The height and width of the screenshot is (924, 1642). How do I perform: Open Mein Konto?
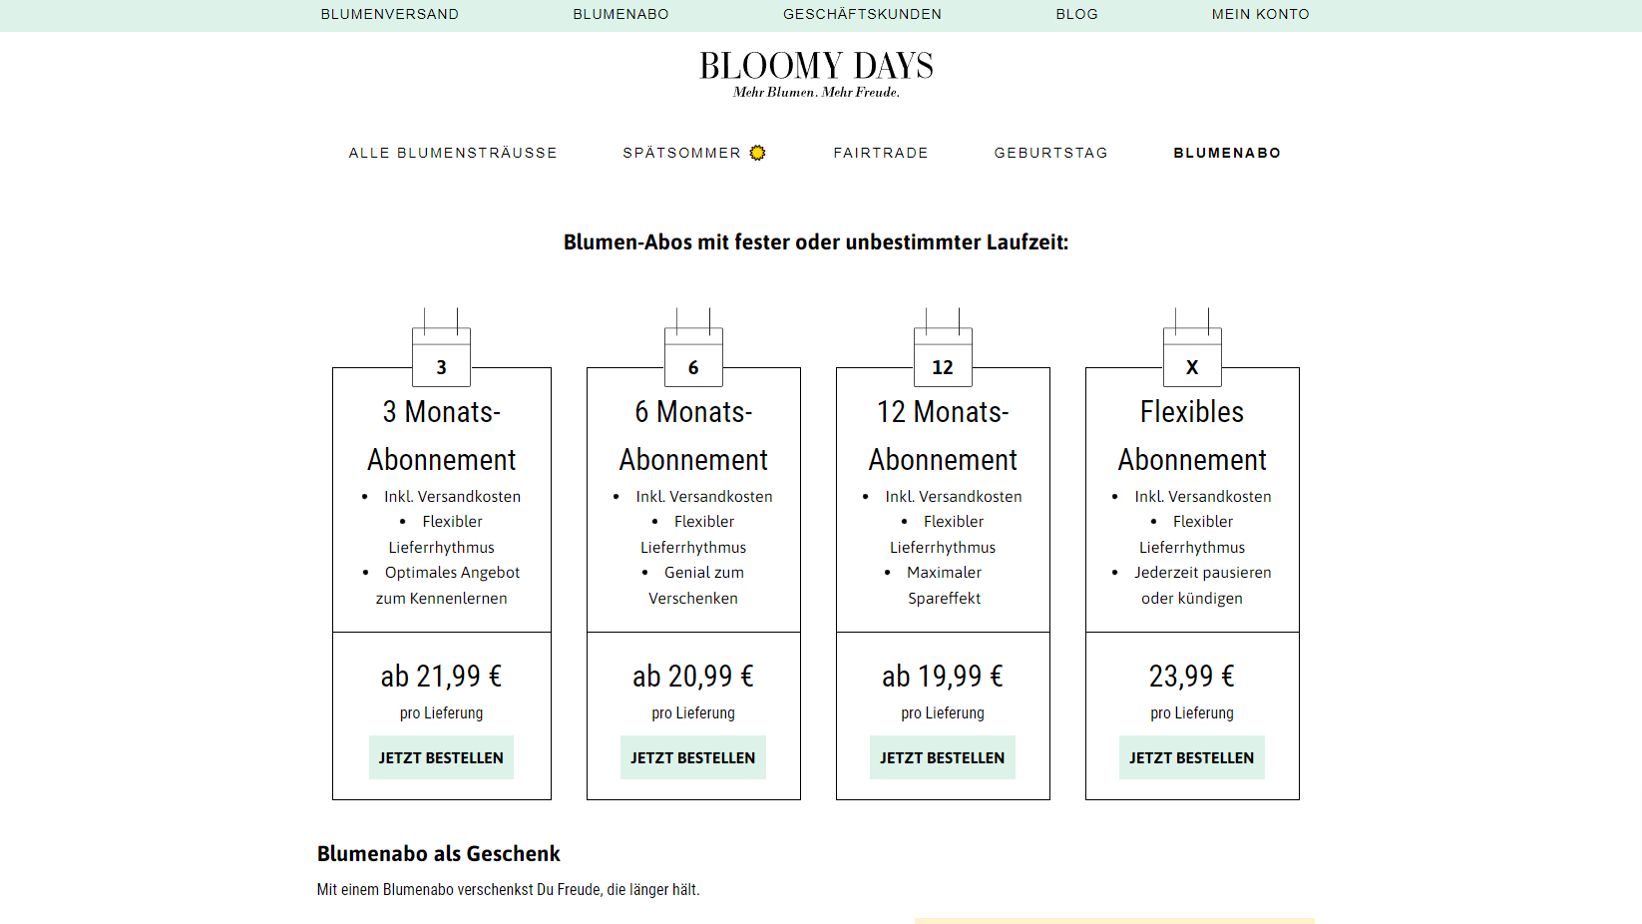coord(1260,14)
